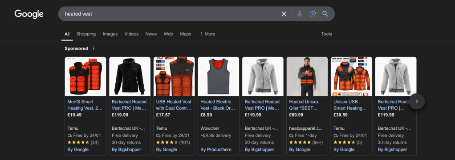Open 'Unisex USB Smart Heating…' title link
This screenshot has width=455, height=160.
tap(350, 105)
